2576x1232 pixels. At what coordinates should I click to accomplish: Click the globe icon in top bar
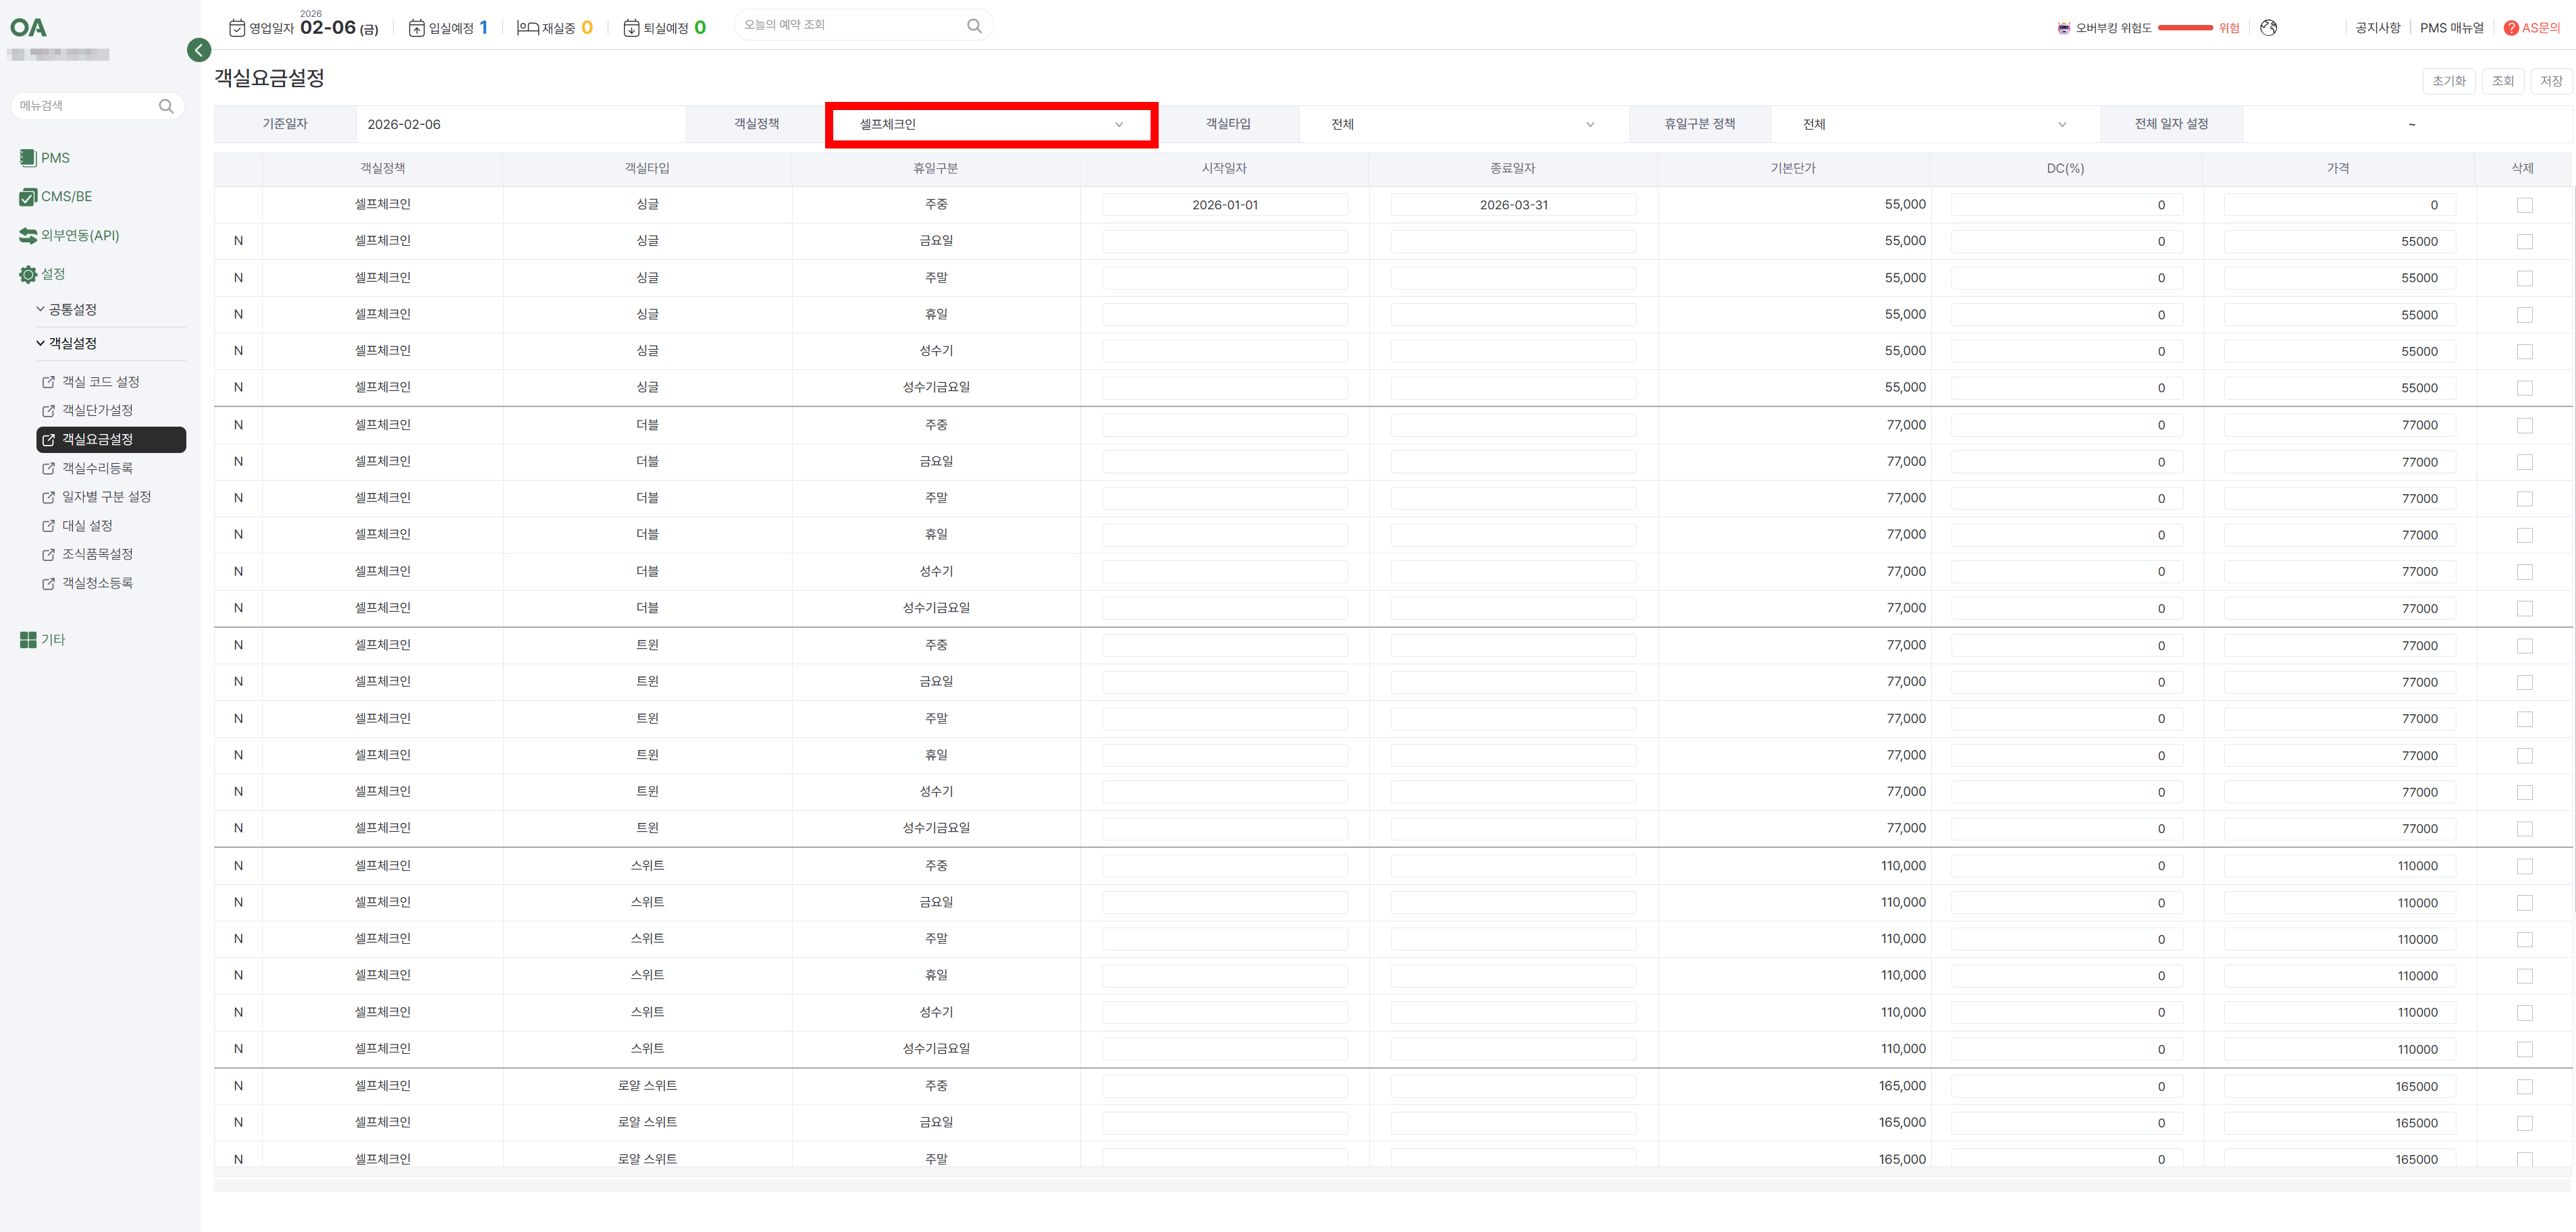(2268, 28)
